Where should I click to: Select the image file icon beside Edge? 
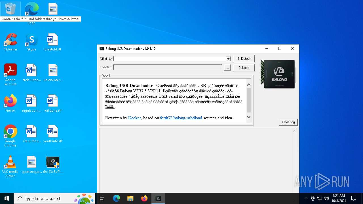pyautogui.click(x=53, y=9)
